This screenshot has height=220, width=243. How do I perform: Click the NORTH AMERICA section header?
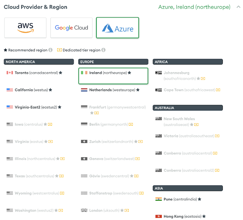[39, 62]
